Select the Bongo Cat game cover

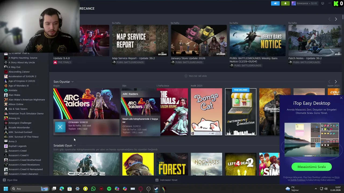coord(206,112)
